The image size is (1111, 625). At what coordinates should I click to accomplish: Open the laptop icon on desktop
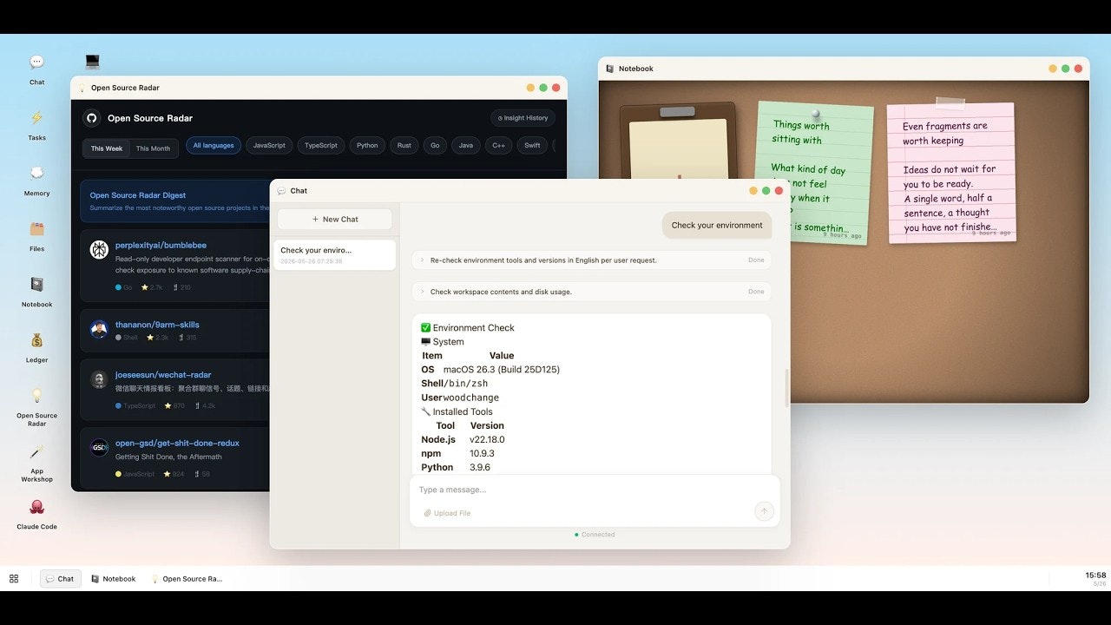click(92, 62)
